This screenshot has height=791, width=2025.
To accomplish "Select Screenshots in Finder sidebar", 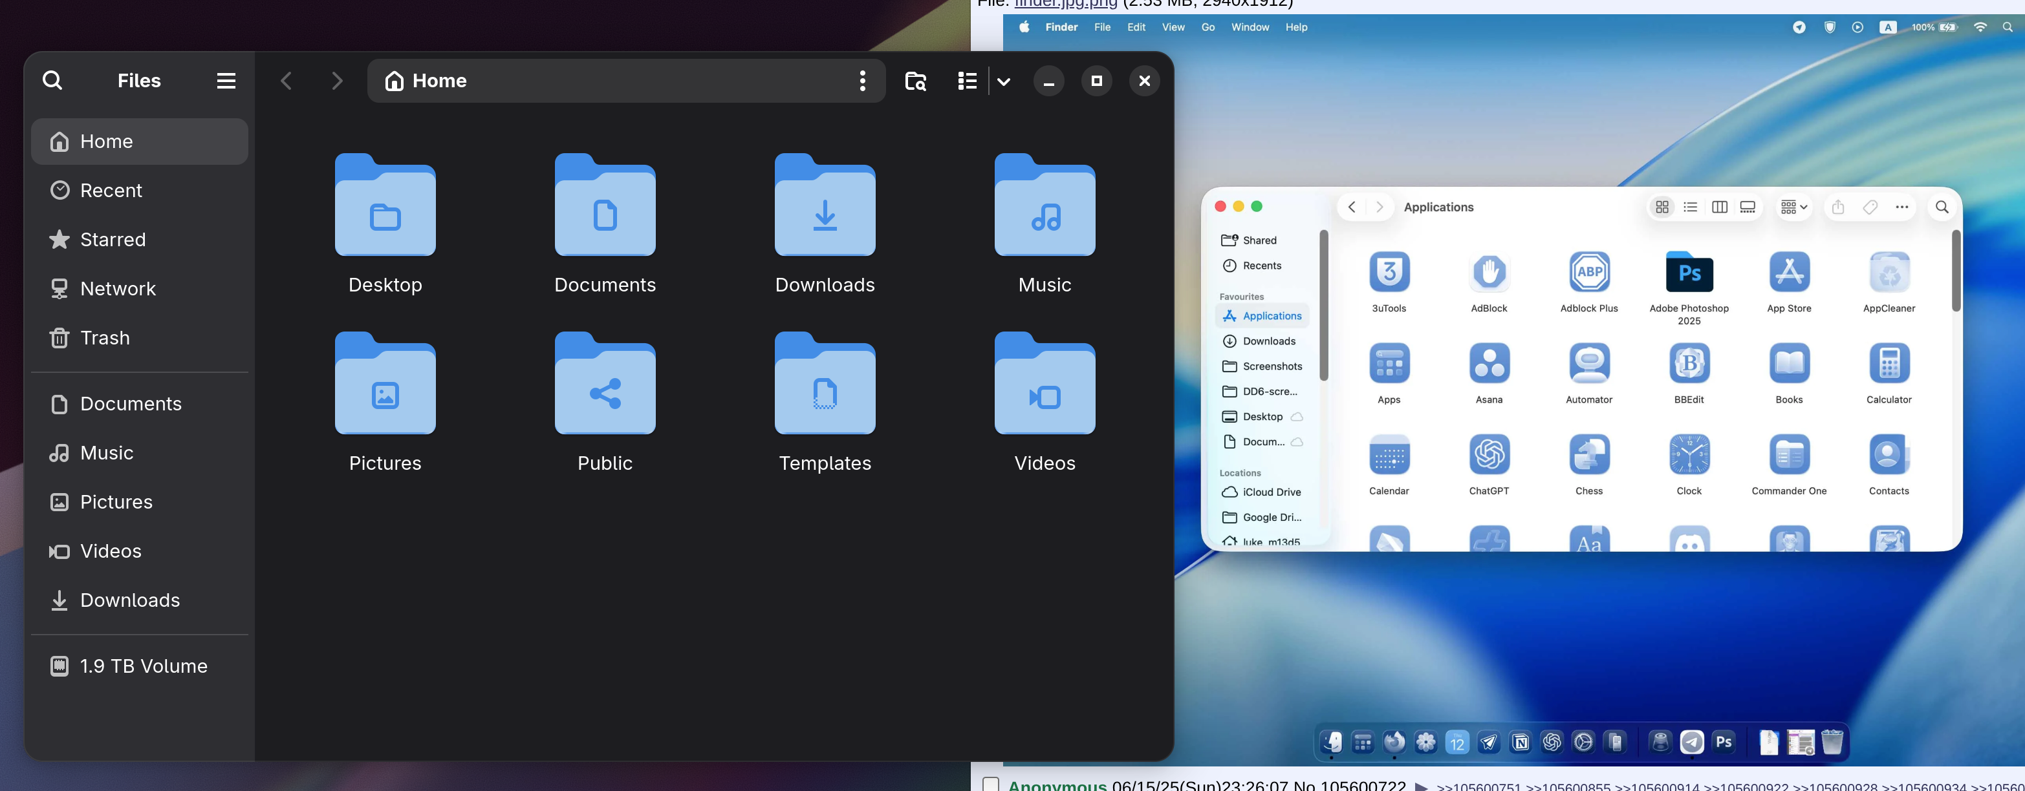I will [1262, 366].
